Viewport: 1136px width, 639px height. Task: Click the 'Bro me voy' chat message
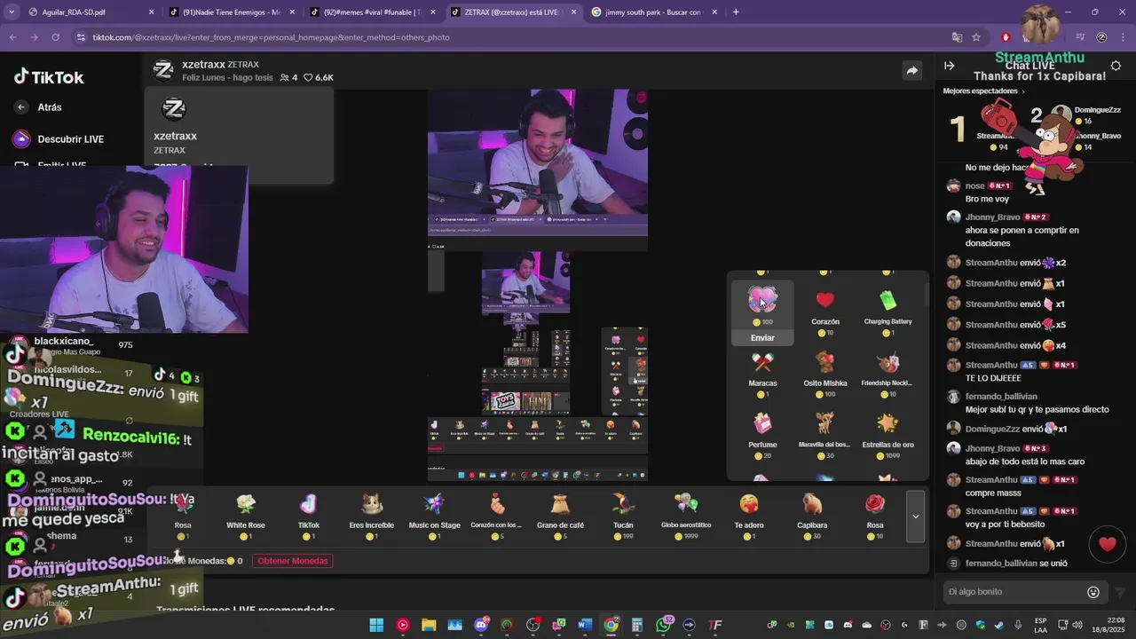pos(987,199)
